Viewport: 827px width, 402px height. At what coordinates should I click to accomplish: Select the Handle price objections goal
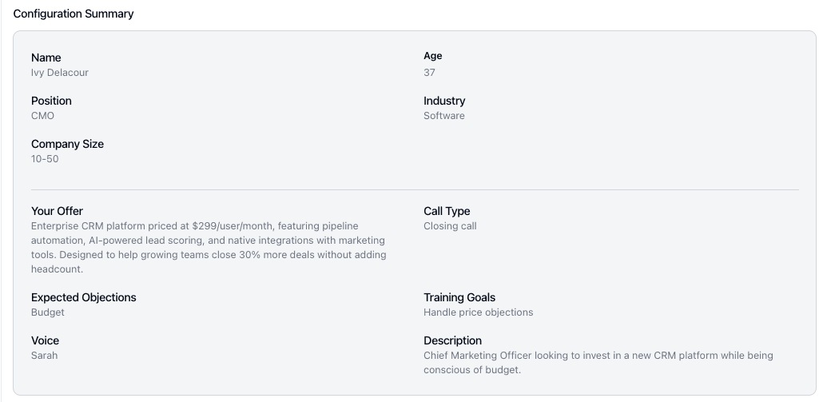coord(479,312)
